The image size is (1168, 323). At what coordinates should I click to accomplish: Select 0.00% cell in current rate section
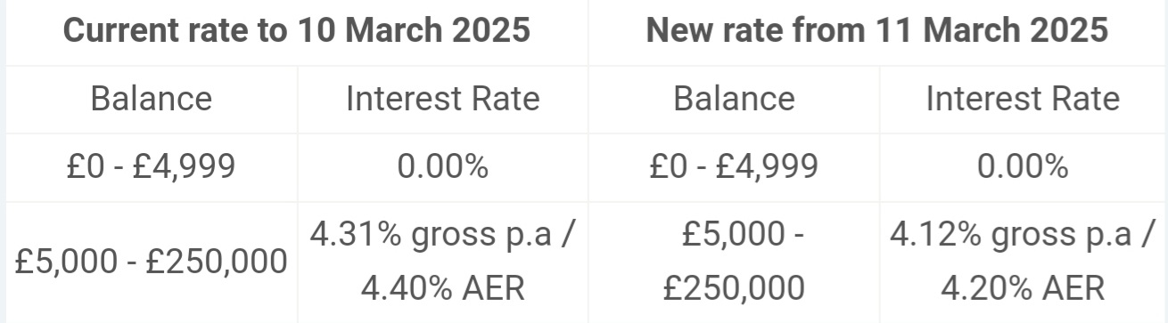(x=443, y=166)
